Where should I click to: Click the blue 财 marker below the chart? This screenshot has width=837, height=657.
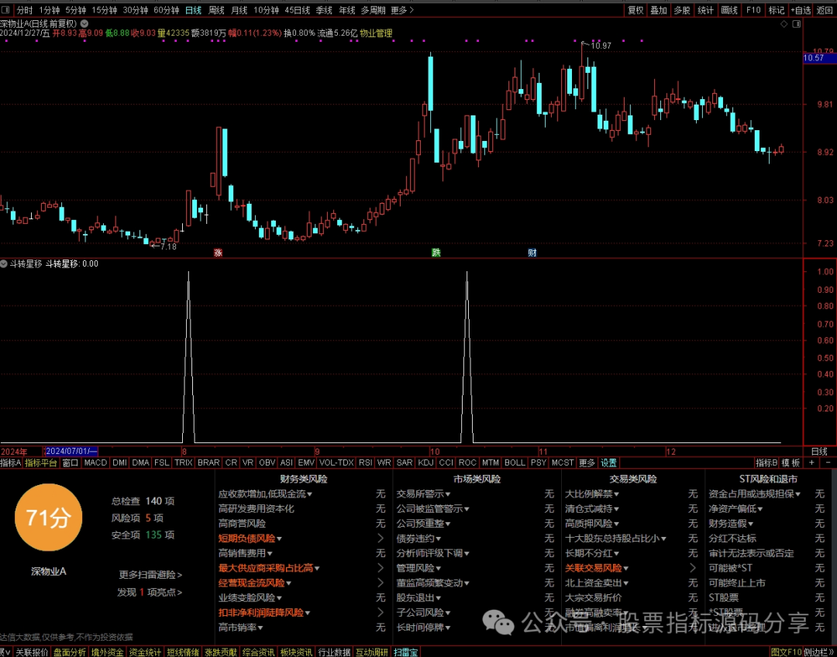532,253
